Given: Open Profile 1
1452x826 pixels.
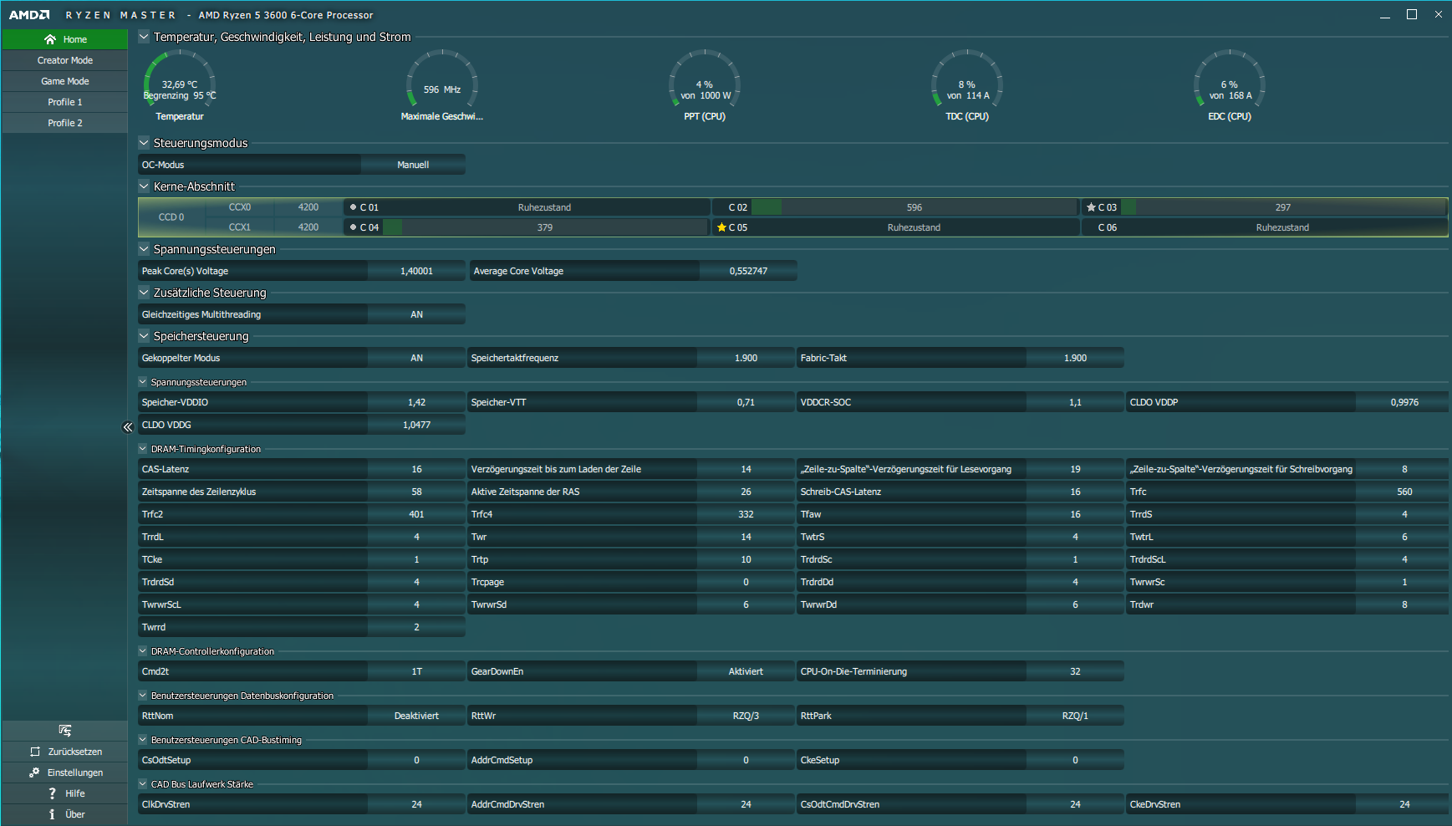Looking at the screenshot, I should [x=65, y=102].
